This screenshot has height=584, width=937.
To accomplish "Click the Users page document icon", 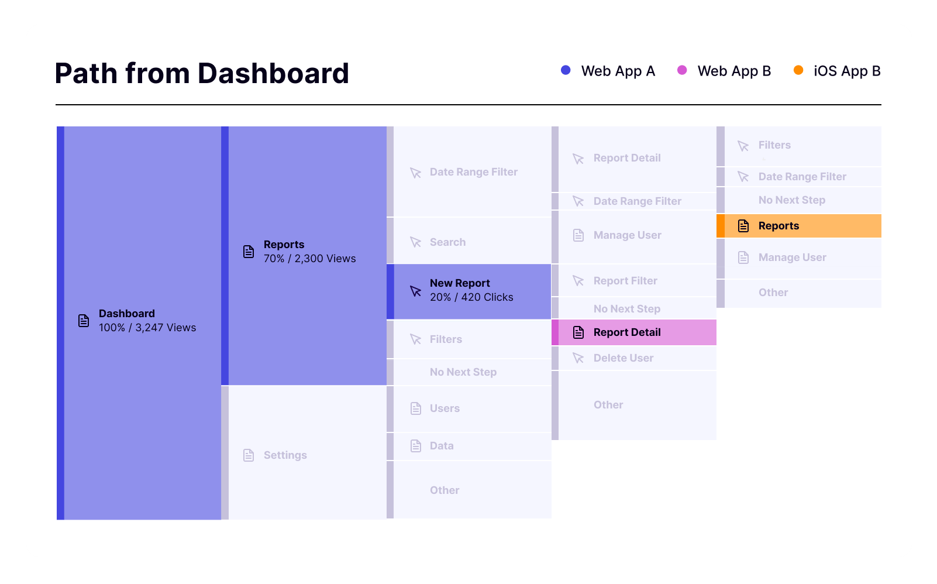I will click(416, 408).
